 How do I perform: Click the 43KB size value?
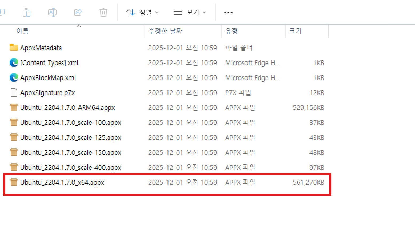click(x=317, y=137)
